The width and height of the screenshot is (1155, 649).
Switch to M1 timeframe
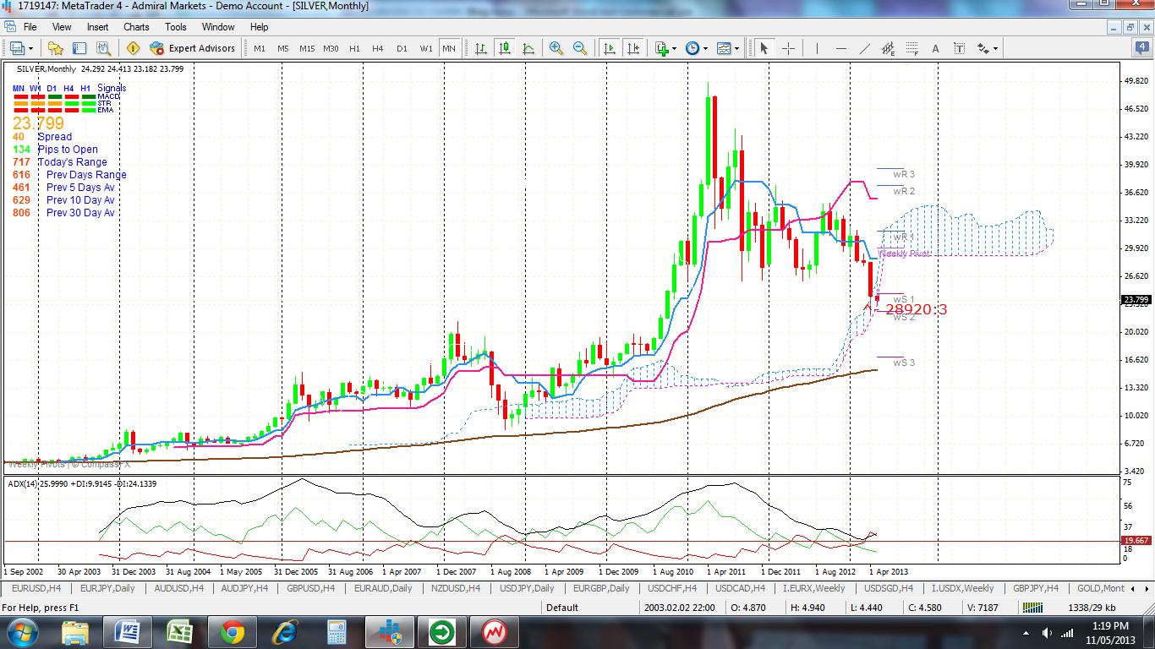[260, 48]
